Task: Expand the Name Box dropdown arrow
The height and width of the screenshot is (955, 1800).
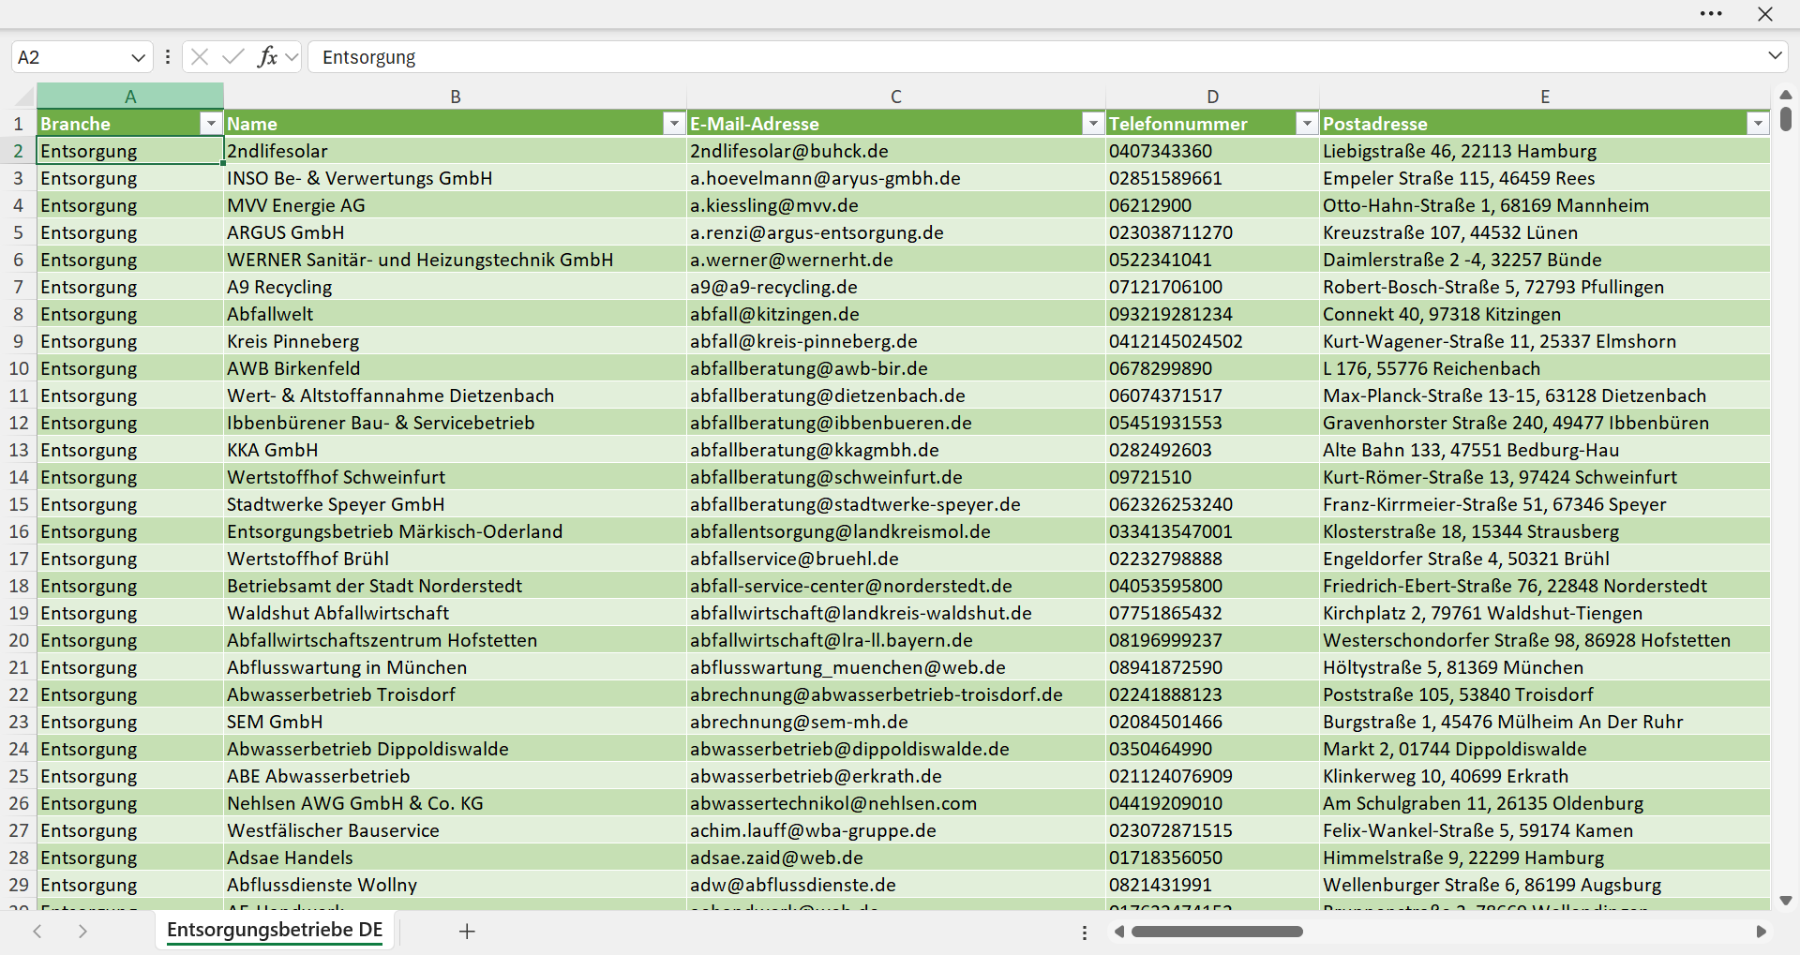Action: [138, 57]
